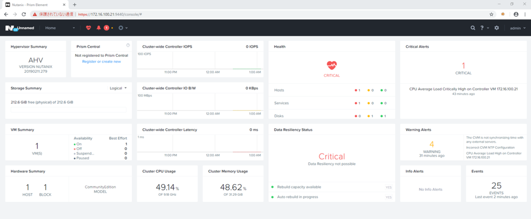Close the Nutanix Prism Element tab

pyautogui.click(x=65, y=4)
